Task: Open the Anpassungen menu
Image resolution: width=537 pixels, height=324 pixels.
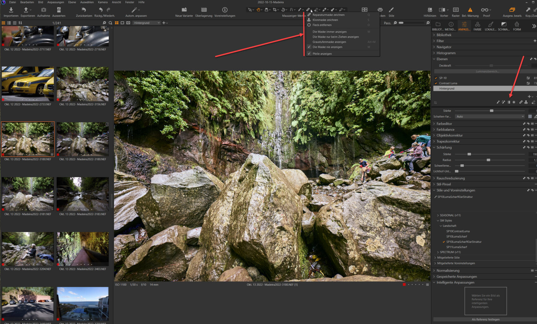Action: 55,2
